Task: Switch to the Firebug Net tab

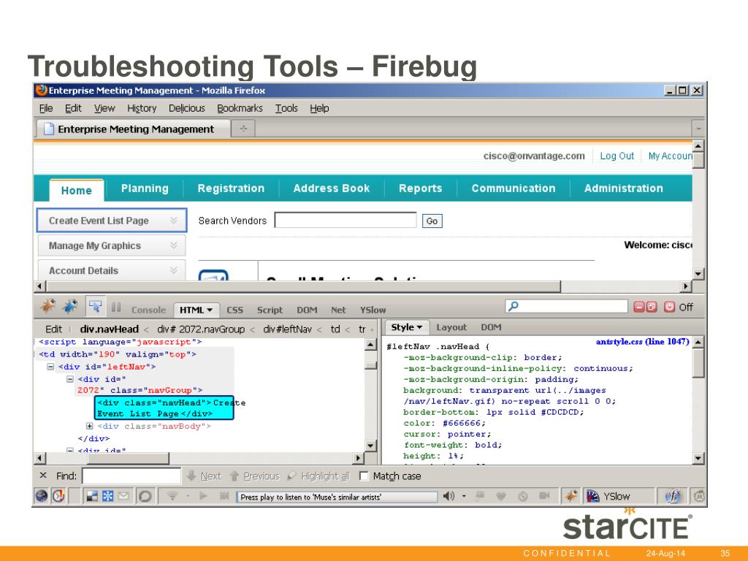Action: 338,310
